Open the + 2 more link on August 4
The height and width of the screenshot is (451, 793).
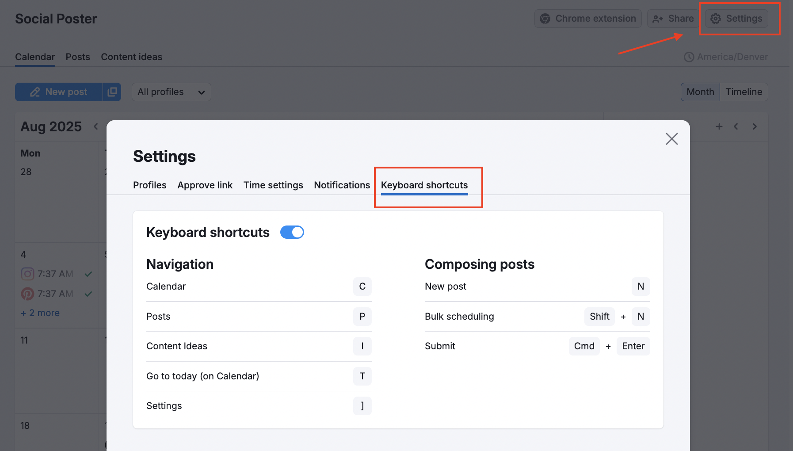[x=40, y=313]
